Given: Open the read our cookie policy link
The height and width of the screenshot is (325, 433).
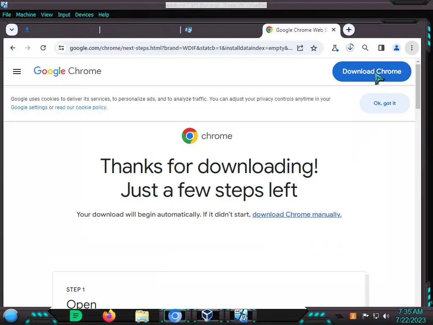Looking at the screenshot, I should [81, 107].
